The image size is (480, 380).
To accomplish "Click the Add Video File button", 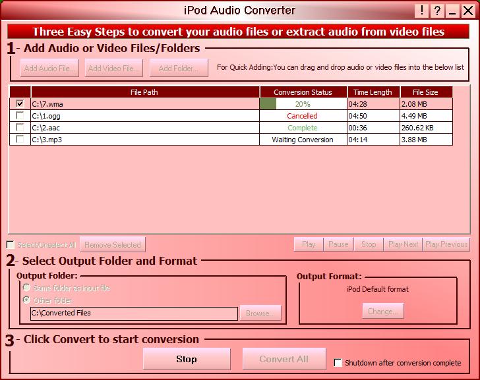I will point(114,68).
